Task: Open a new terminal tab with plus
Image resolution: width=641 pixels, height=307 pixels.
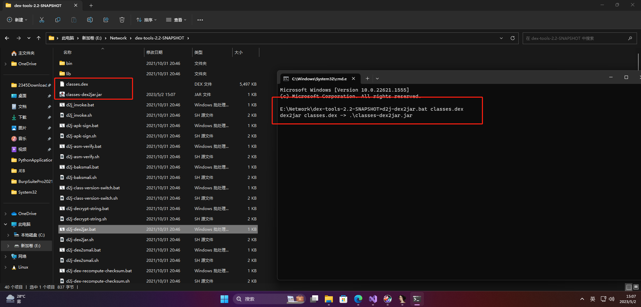Action: (x=367, y=79)
